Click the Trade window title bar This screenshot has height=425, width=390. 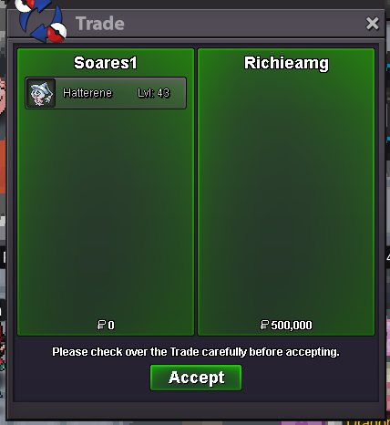(x=196, y=24)
